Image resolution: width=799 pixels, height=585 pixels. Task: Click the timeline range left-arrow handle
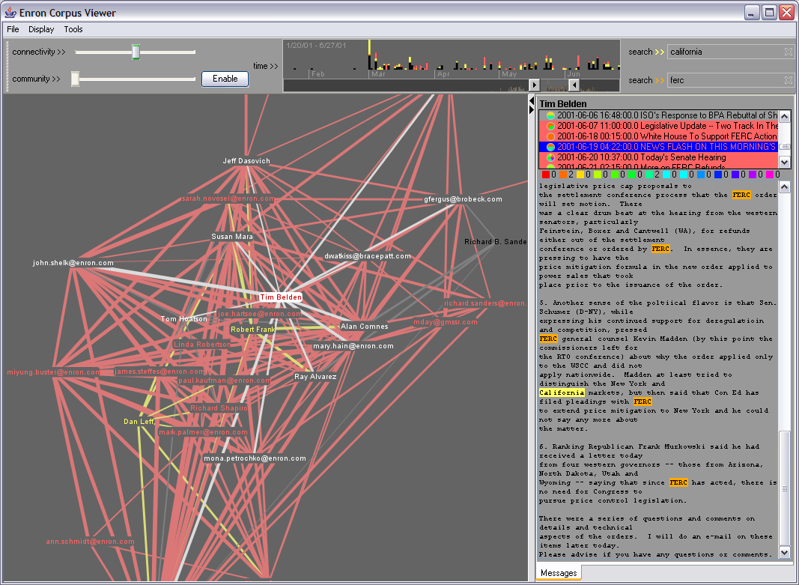pyautogui.click(x=574, y=85)
